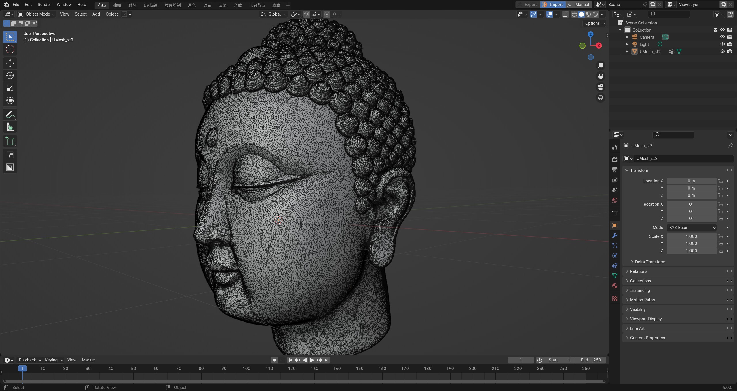Viewport: 737px width, 391px height.
Task: Open the rotation Mode XYZ Euler dropdown
Action: tap(692, 228)
